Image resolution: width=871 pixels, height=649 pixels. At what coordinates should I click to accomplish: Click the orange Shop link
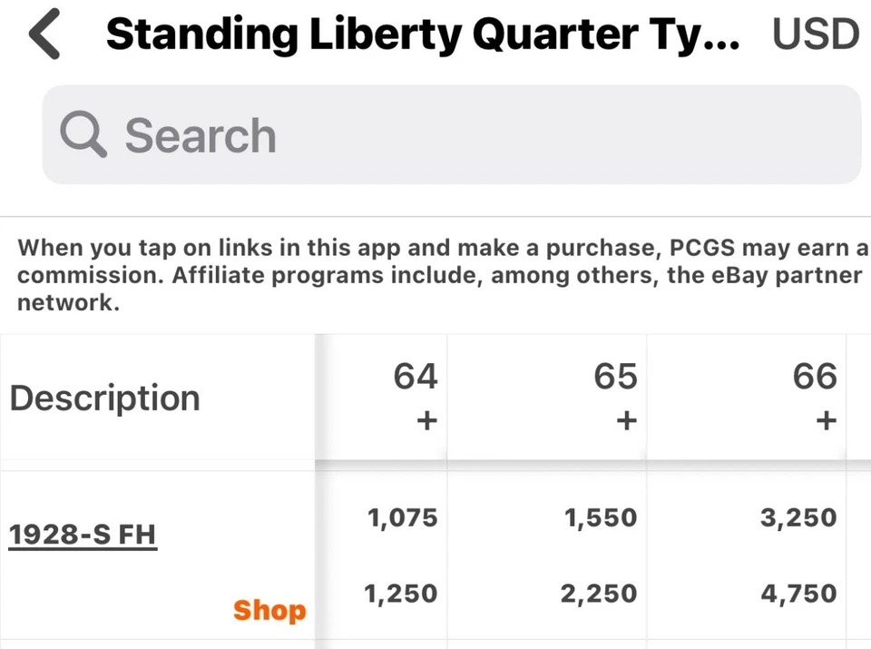(269, 610)
